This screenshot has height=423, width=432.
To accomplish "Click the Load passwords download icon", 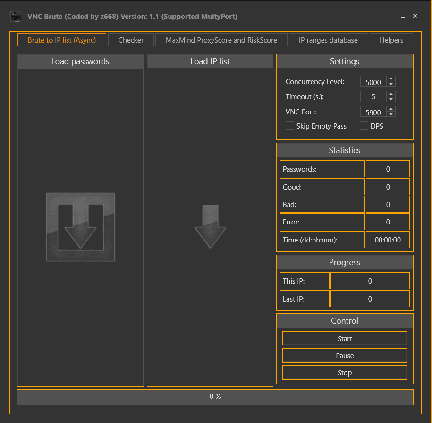I will (80, 227).
